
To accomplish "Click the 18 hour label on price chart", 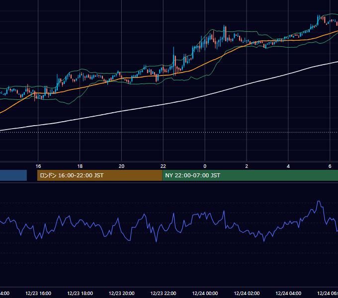I will (x=80, y=166).
